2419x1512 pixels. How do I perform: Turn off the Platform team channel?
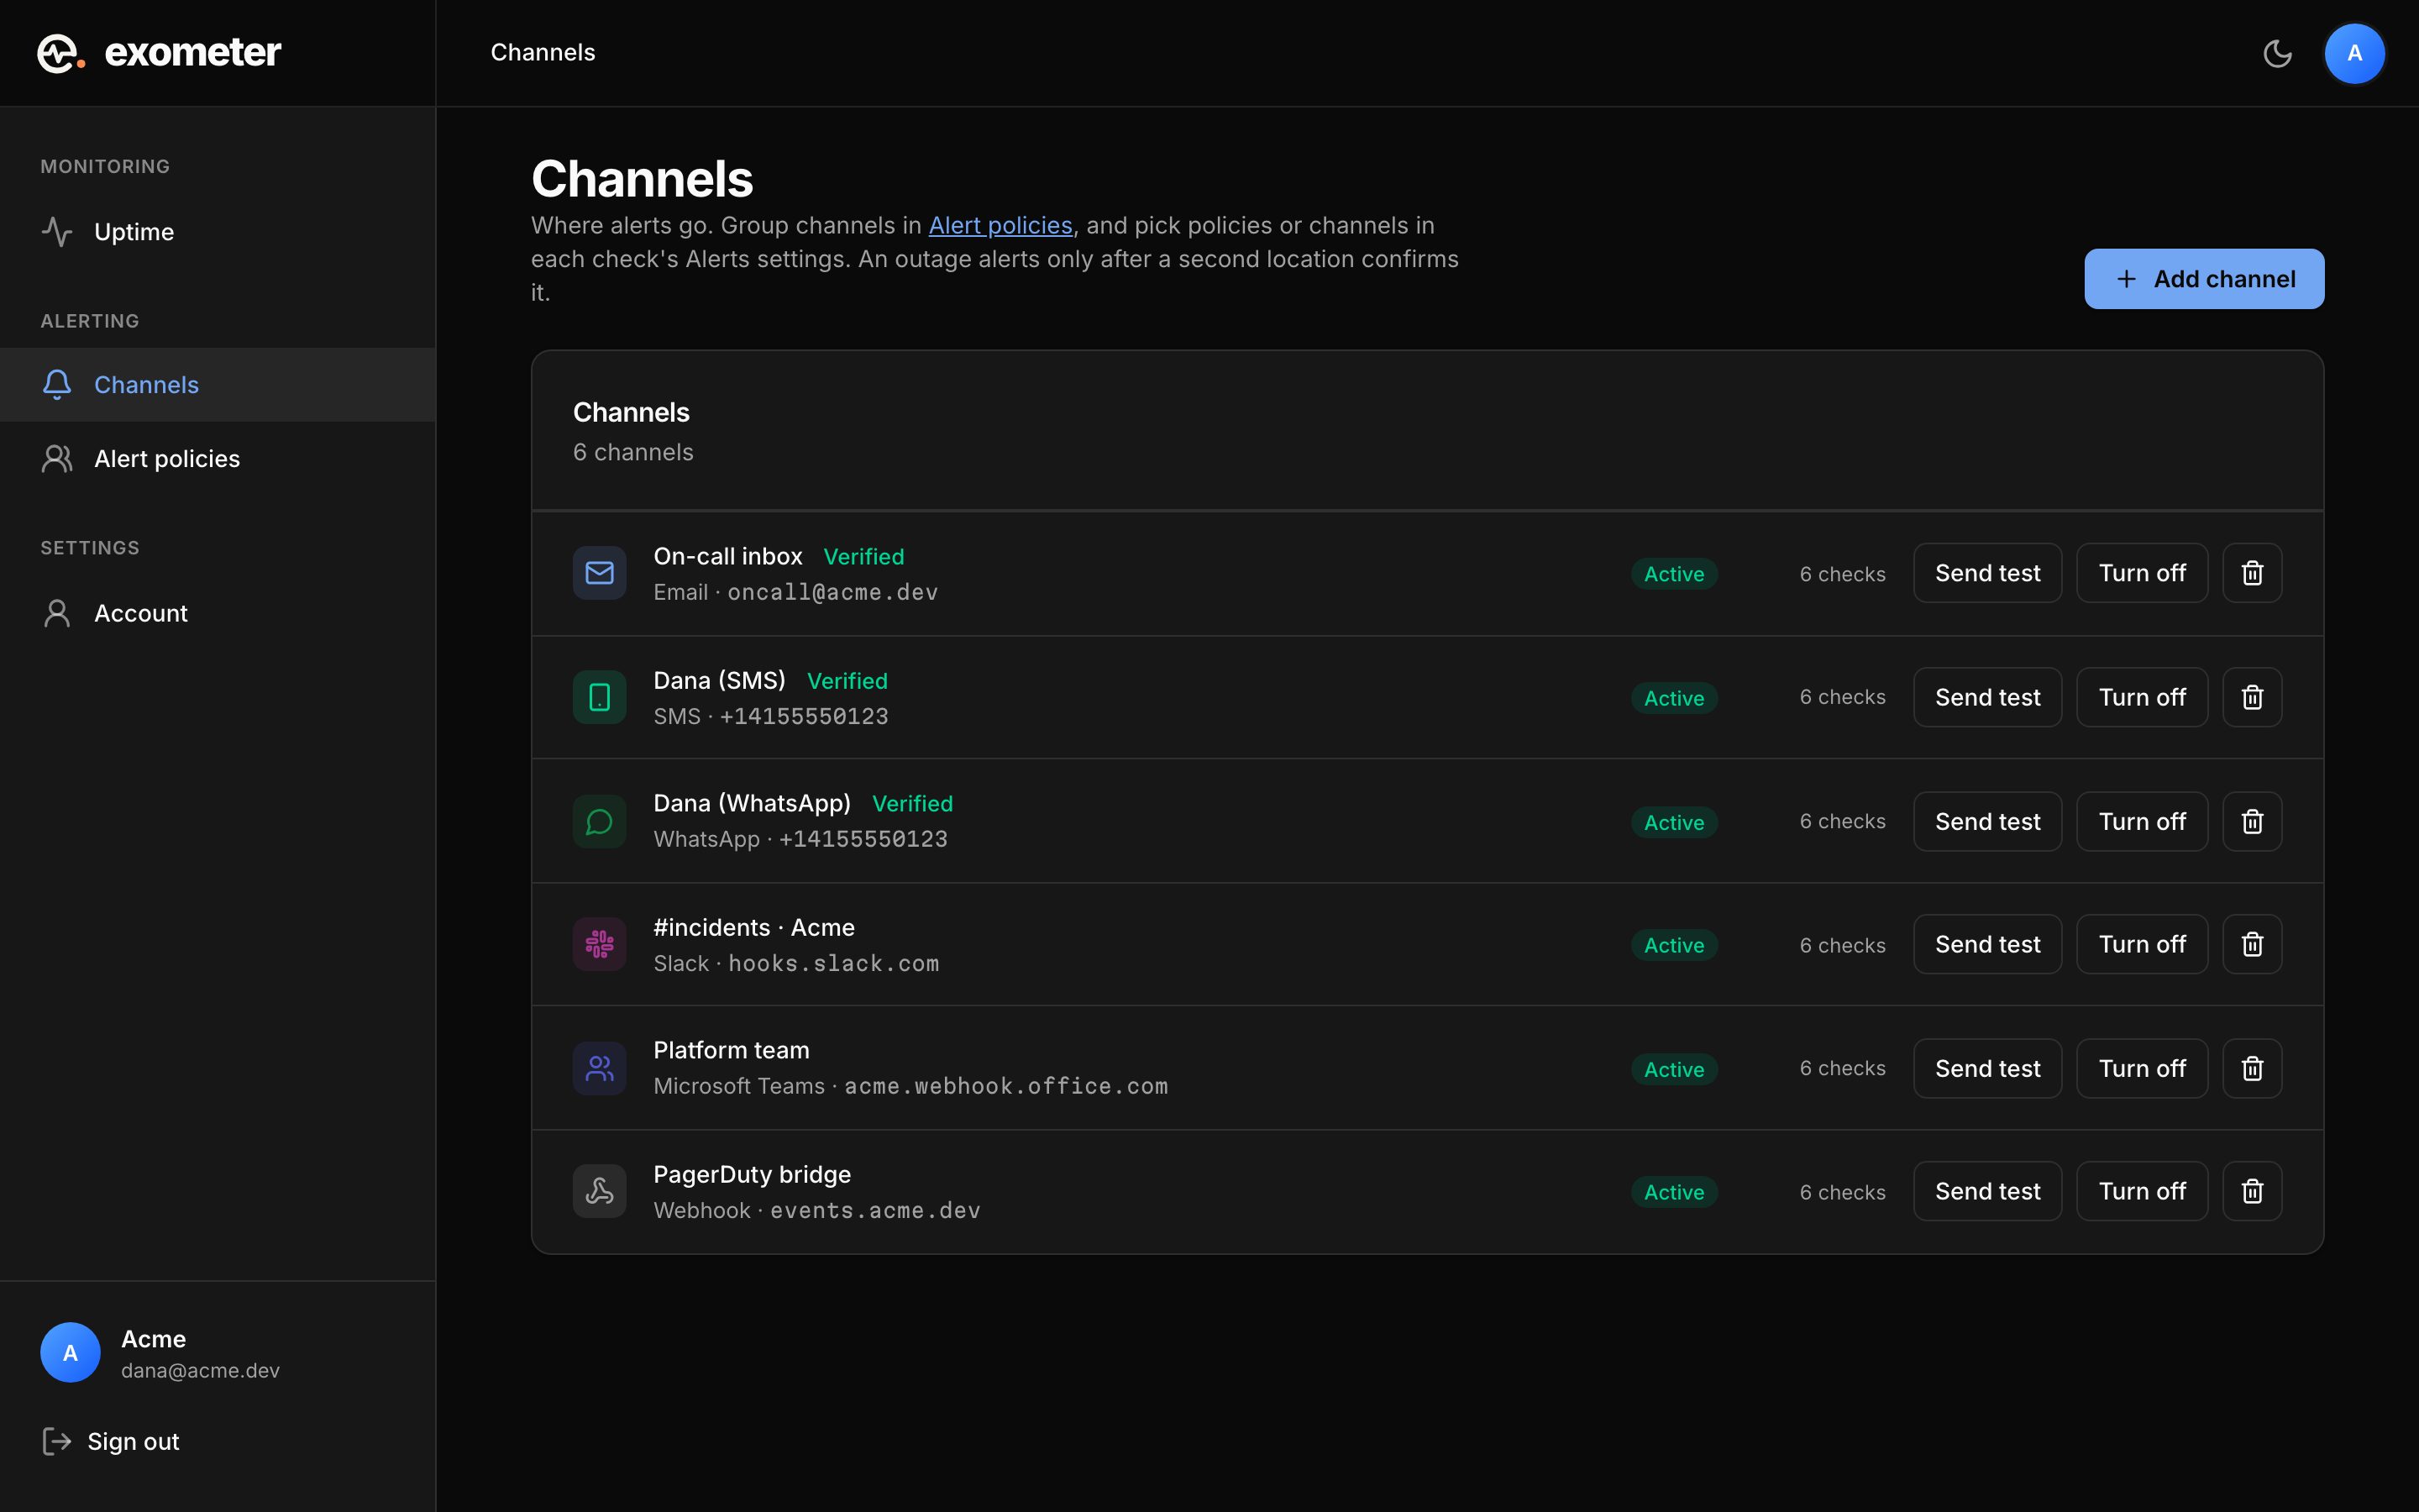[x=2142, y=1068]
